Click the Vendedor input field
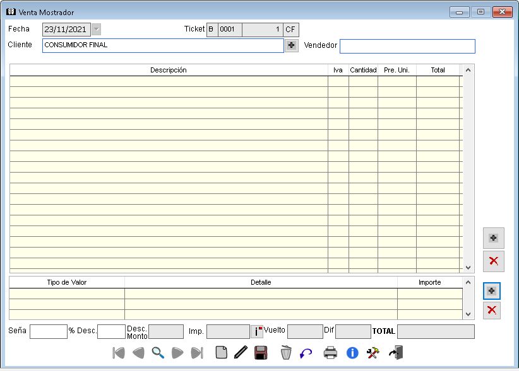The height and width of the screenshot is (371, 519). coord(407,46)
